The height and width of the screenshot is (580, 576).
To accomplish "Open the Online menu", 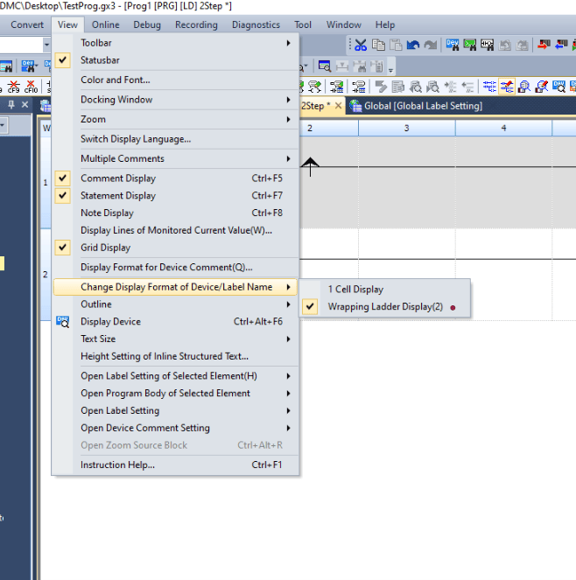I will click(x=106, y=24).
